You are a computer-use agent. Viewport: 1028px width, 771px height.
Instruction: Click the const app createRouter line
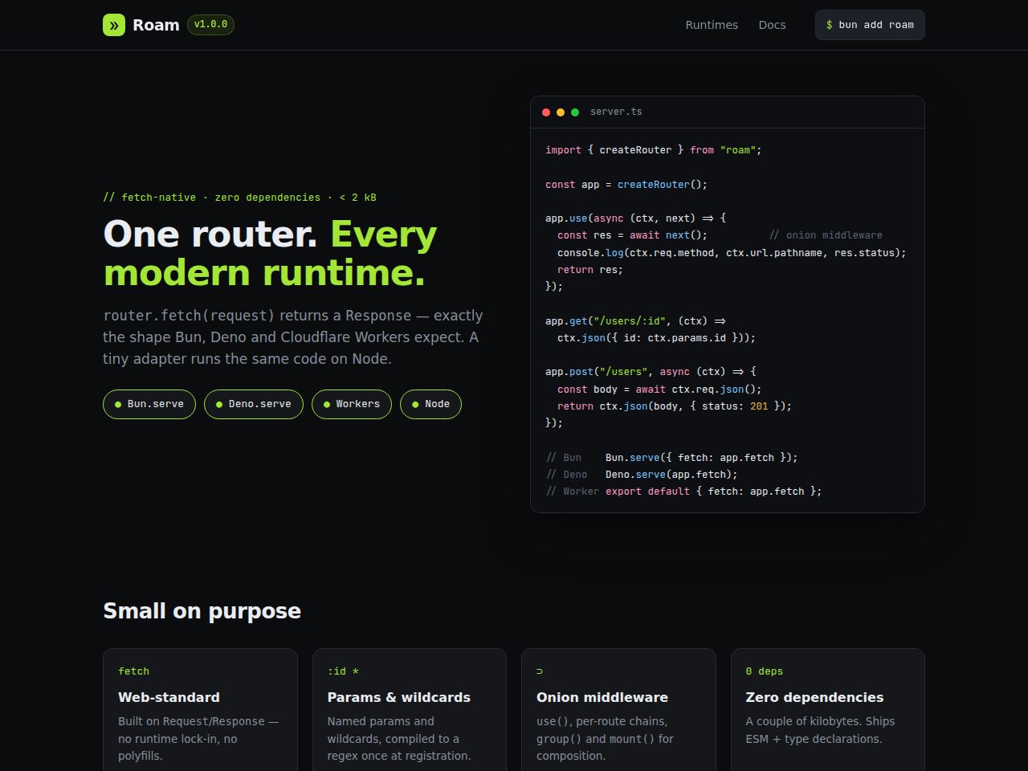click(x=626, y=185)
